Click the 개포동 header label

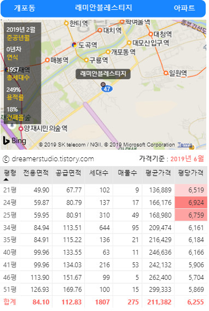point(25,8)
